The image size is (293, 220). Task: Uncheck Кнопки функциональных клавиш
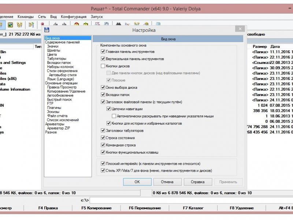(x=103, y=152)
